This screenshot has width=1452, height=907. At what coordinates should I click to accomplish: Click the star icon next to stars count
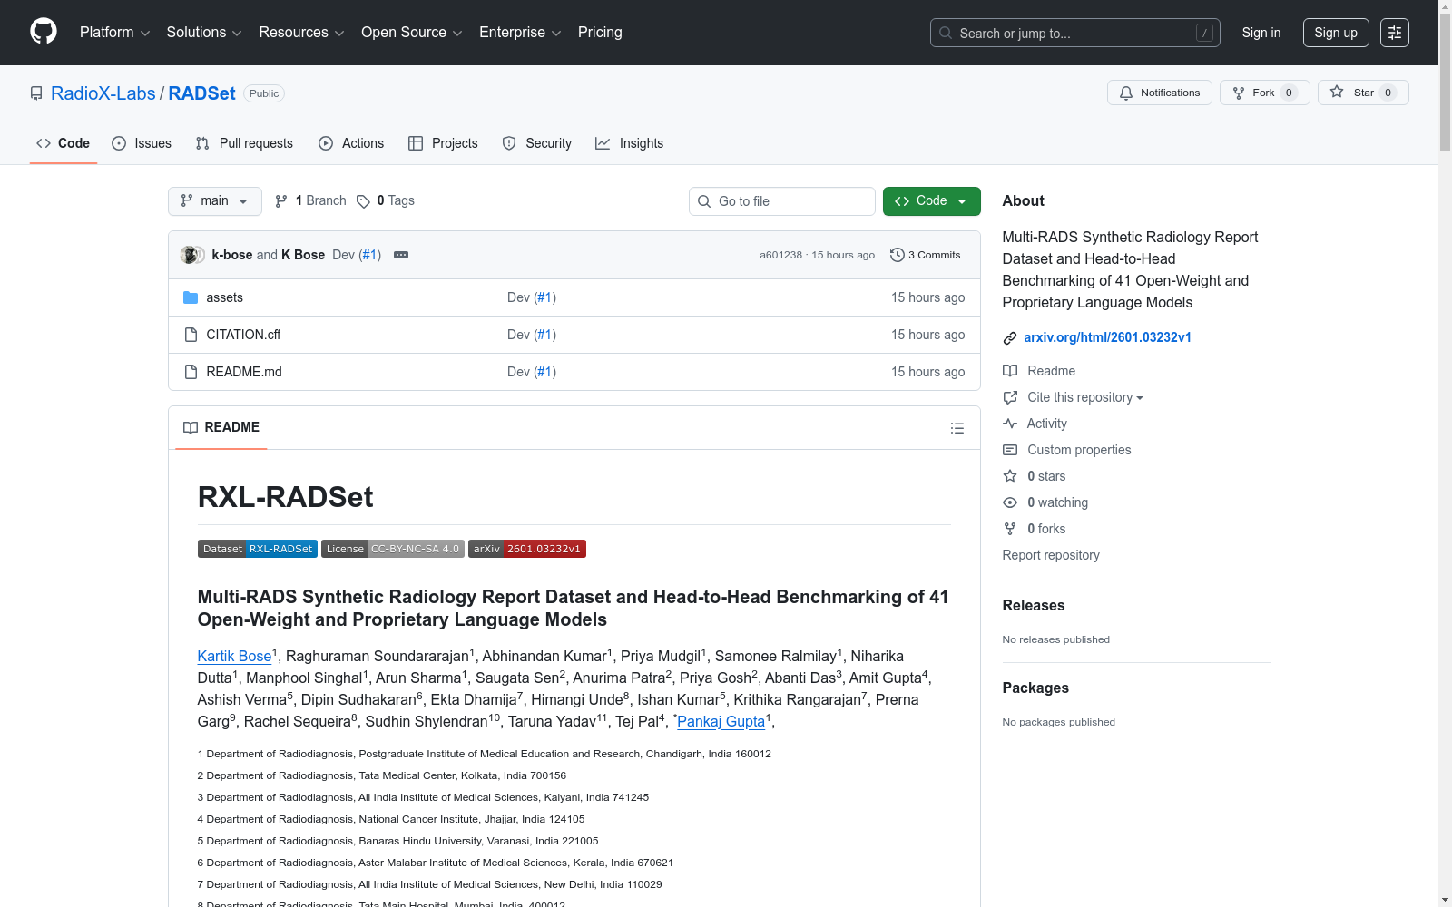[1010, 476]
